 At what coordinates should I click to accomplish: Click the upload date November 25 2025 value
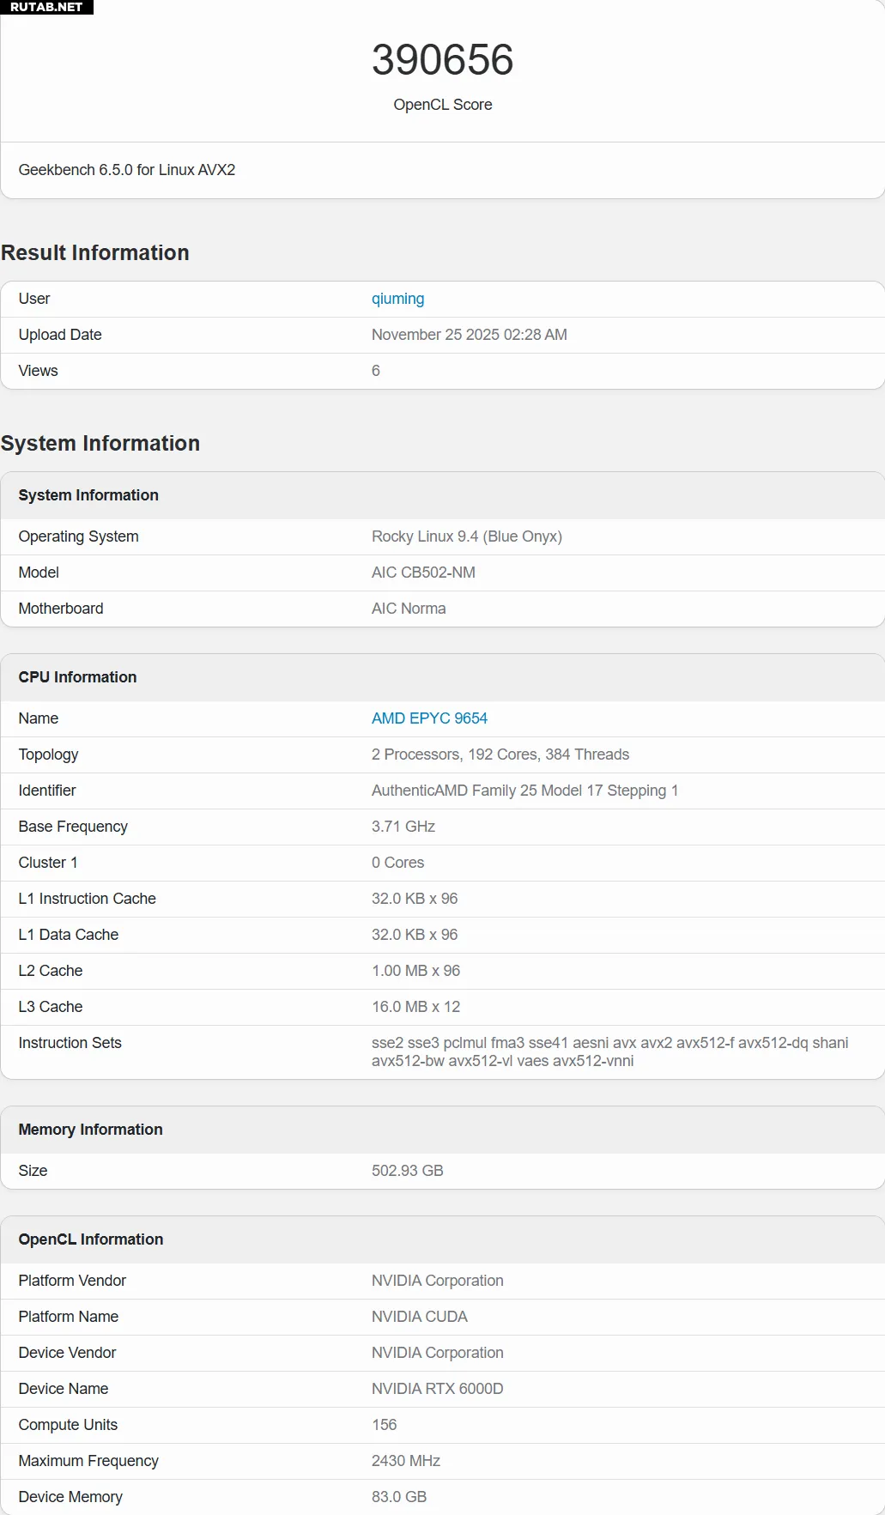[x=469, y=335]
